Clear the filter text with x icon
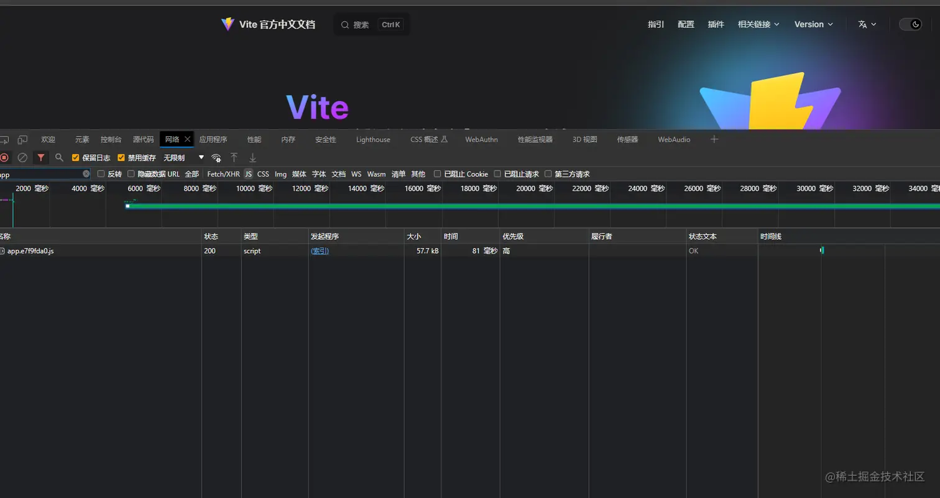 [86, 174]
